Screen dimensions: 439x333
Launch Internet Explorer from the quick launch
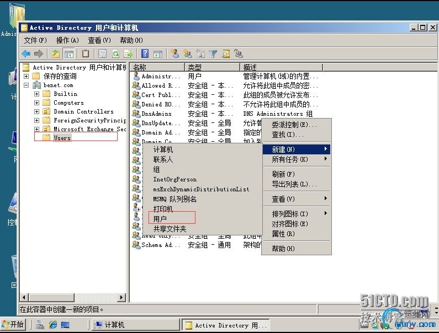click(x=53, y=325)
